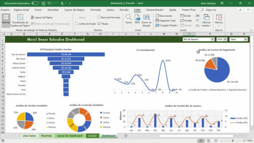Open Fórmulas ribbon tab
The width and height of the screenshot is (254, 143).
tap(96, 10)
